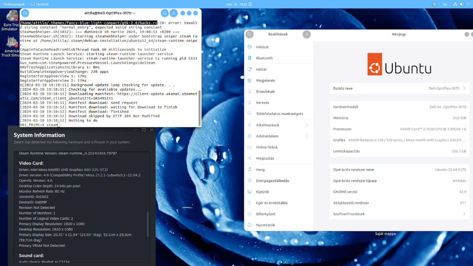Open Háttér background settings
This screenshot has width=473, height=266.
coord(279,69)
